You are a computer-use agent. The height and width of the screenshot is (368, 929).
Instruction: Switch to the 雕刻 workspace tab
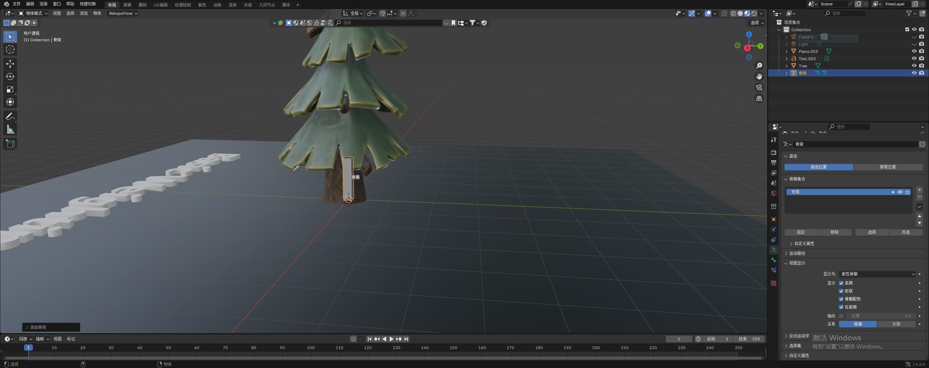(142, 5)
